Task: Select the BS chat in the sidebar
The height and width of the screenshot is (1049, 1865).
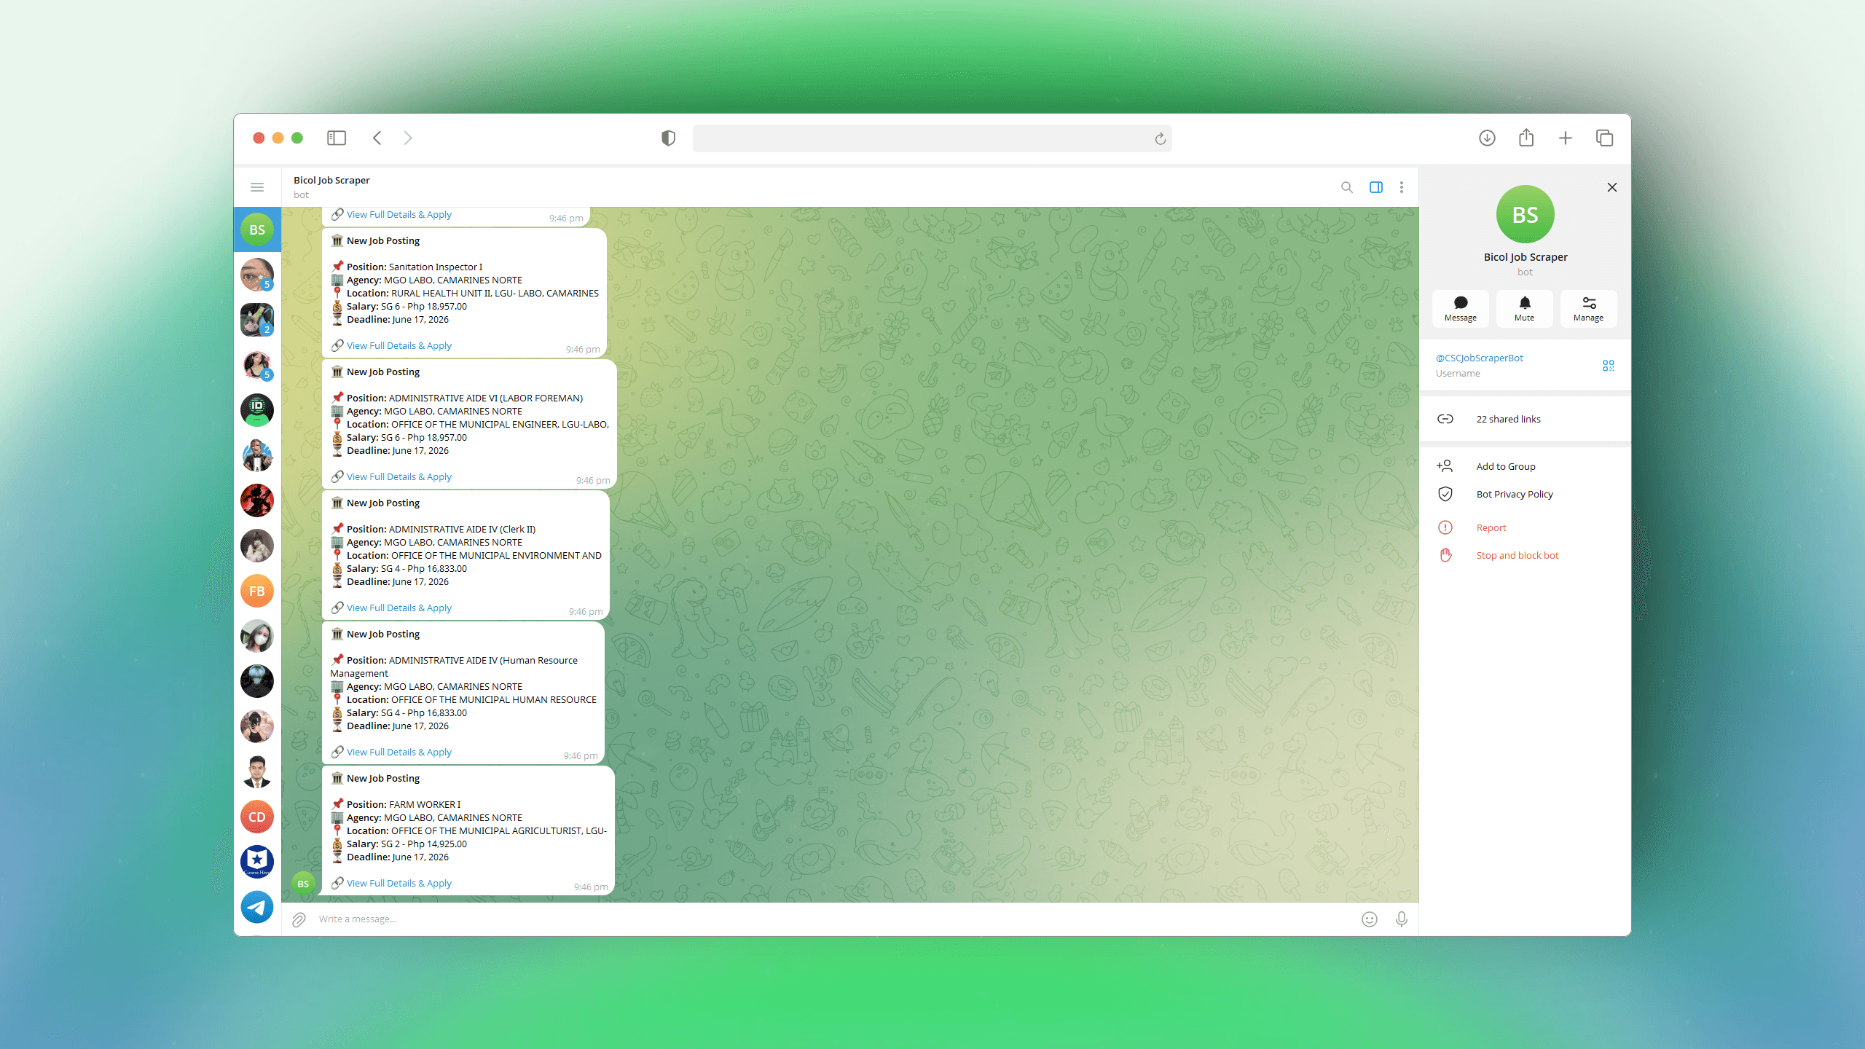Action: coord(257,229)
